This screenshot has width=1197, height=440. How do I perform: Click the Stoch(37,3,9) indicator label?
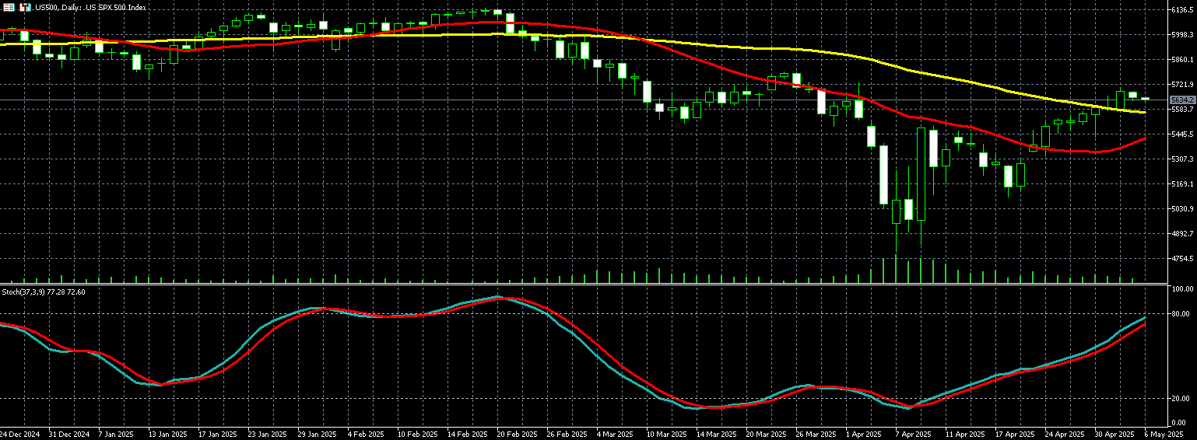(x=44, y=292)
